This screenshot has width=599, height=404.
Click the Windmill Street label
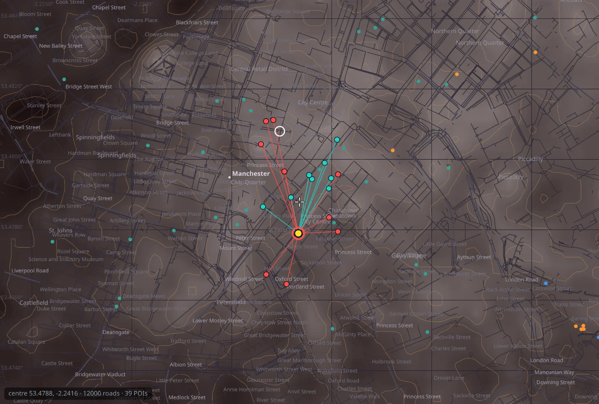244,279
